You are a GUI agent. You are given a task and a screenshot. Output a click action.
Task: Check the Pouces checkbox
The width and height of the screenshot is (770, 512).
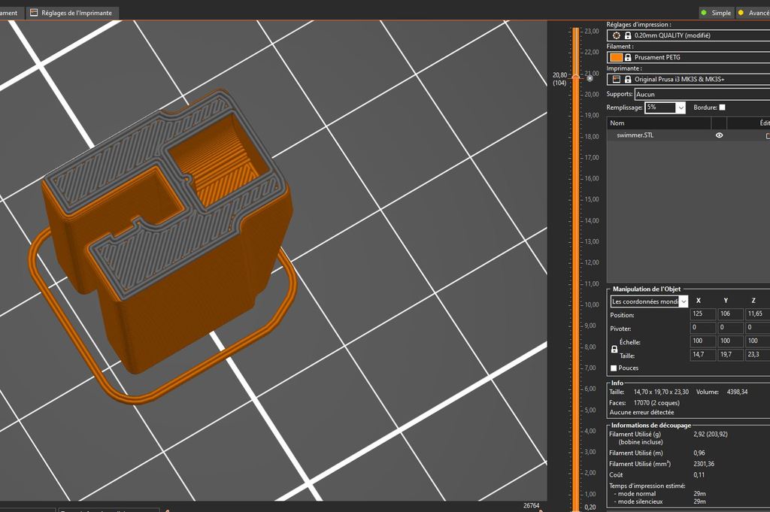[614, 368]
